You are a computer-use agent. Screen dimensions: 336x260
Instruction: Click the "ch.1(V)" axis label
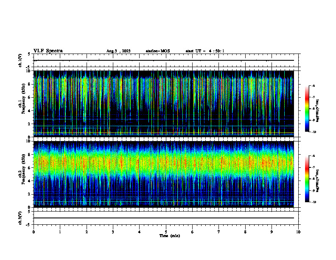tap(20, 60)
